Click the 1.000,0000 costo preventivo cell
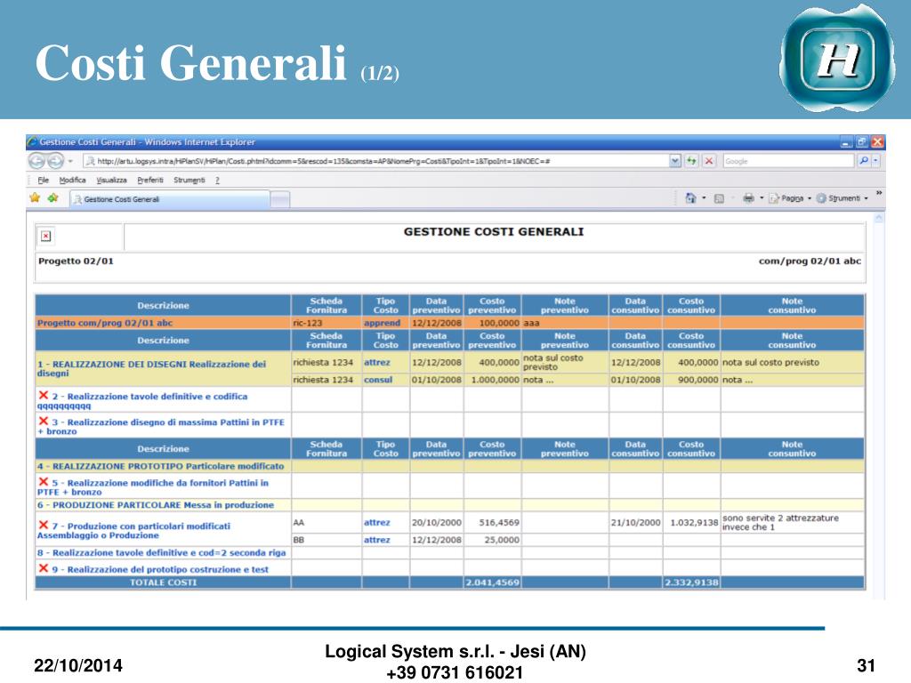This screenshot has width=911, height=683. pos(492,380)
